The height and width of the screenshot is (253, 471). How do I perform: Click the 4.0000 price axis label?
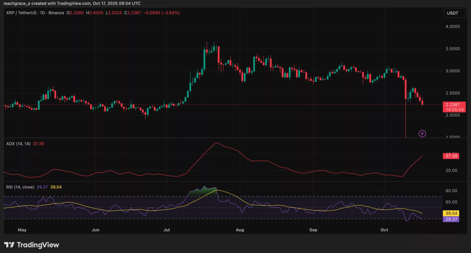point(453,26)
